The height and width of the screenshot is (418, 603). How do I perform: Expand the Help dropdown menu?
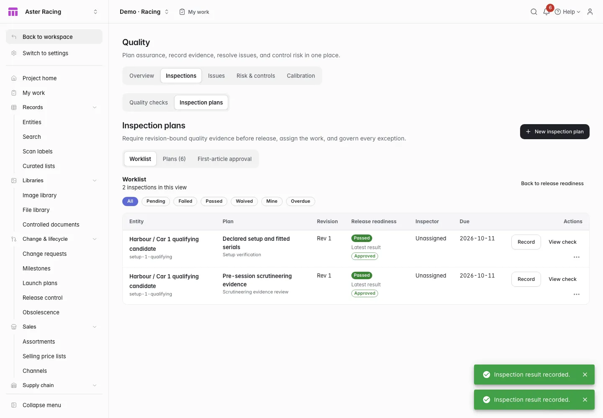coord(568,12)
